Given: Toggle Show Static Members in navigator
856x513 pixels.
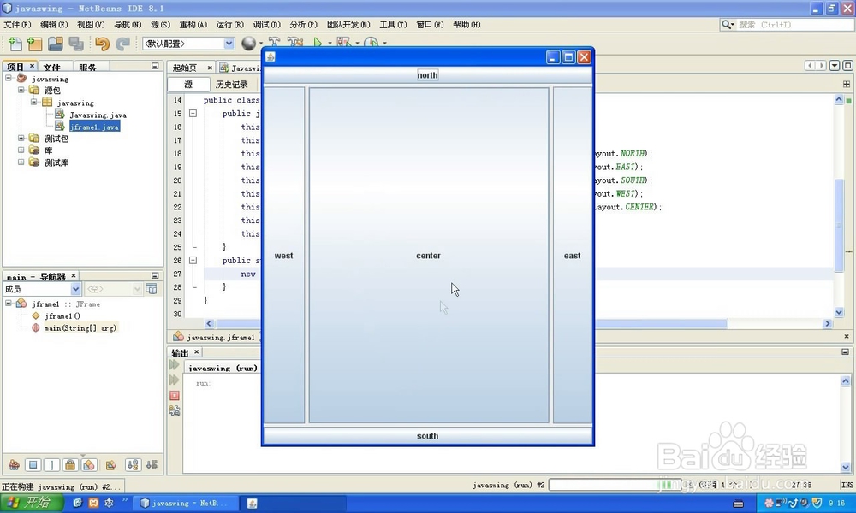Looking at the screenshot, I should (51, 465).
